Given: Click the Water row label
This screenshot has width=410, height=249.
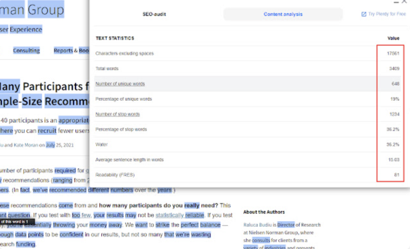Looking at the screenshot, I should [x=101, y=144].
